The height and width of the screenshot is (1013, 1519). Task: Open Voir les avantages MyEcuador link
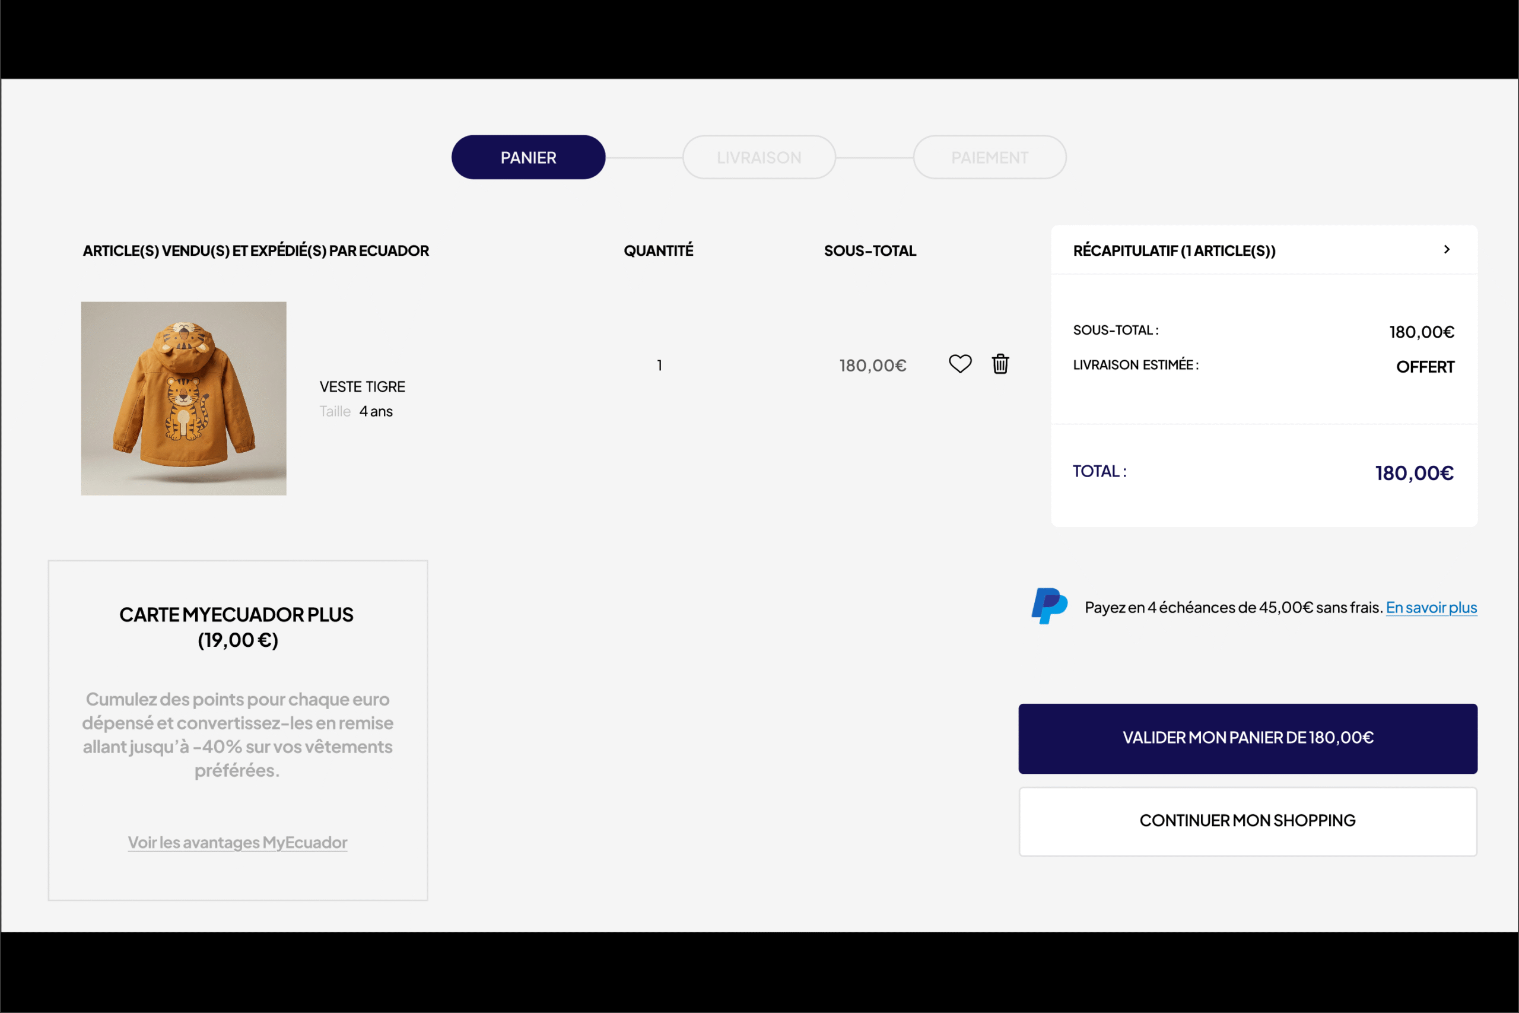[x=237, y=843]
